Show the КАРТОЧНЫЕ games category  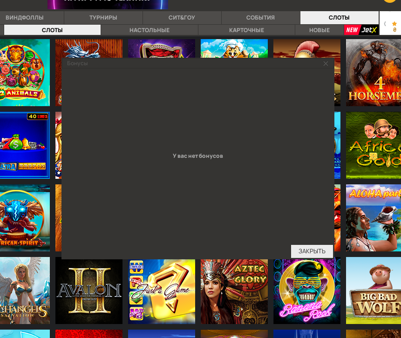pyautogui.click(x=246, y=30)
